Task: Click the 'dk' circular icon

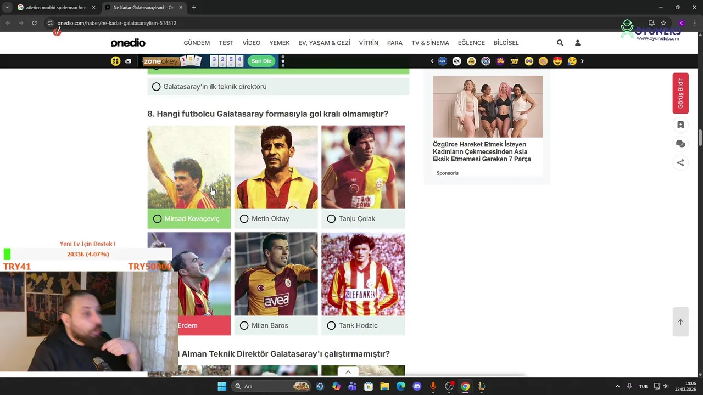Action: pos(456,61)
